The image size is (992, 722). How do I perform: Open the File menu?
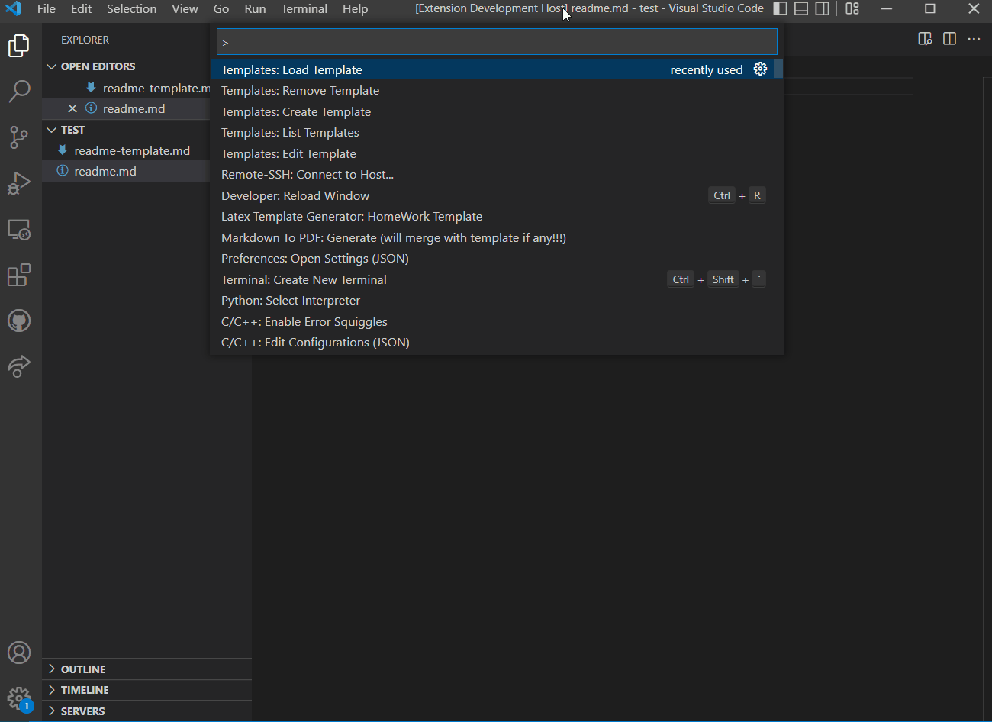tap(47, 8)
